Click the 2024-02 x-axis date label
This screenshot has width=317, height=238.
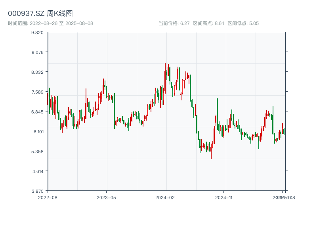pos(165,197)
